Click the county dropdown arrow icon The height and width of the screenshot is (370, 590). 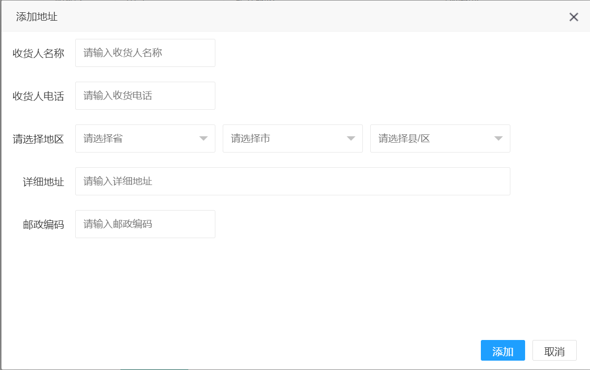[x=498, y=139]
